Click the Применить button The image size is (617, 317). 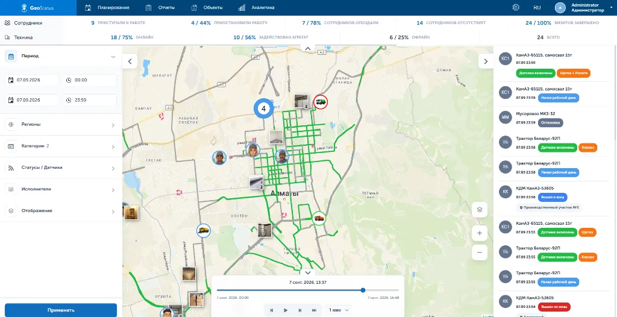[61, 310]
